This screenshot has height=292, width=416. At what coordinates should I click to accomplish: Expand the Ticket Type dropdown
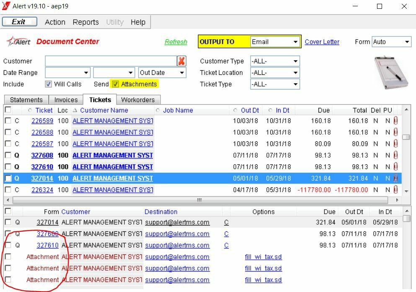275,84
